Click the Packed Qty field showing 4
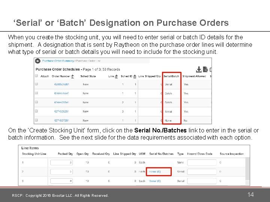Screen dimensions: 270x202 (61, 181)
